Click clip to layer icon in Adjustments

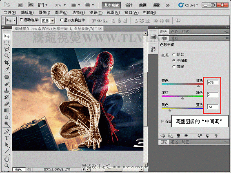(171, 135)
